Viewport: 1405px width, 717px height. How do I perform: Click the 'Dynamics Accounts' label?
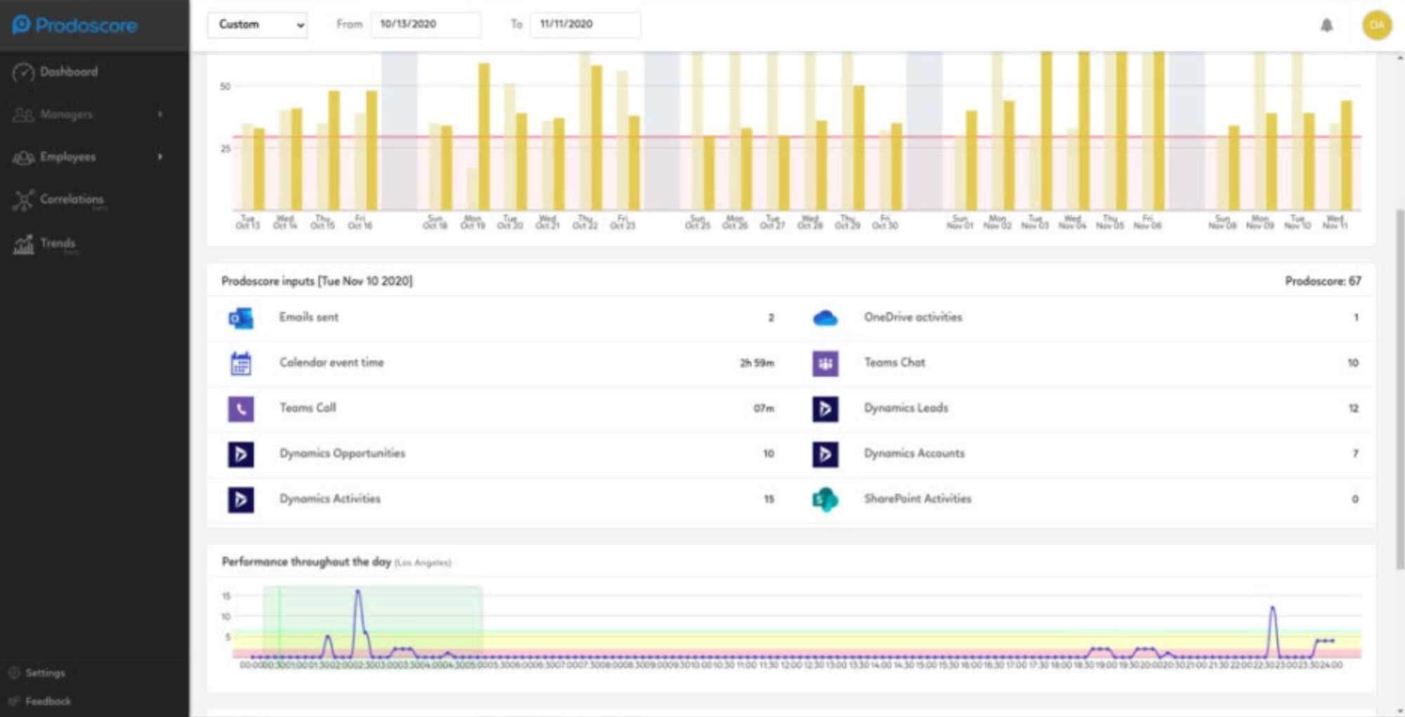pyautogui.click(x=914, y=454)
